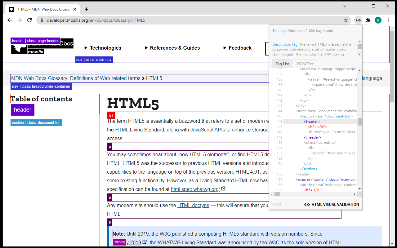Open the html.spec.whatwg.org link
397x248 pixels.
tap(195, 189)
